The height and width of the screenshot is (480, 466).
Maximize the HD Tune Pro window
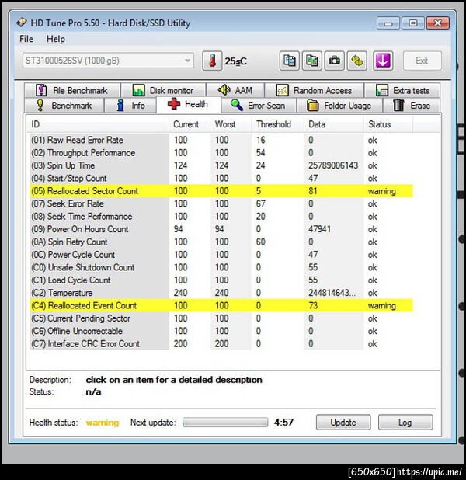tap(413, 23)
